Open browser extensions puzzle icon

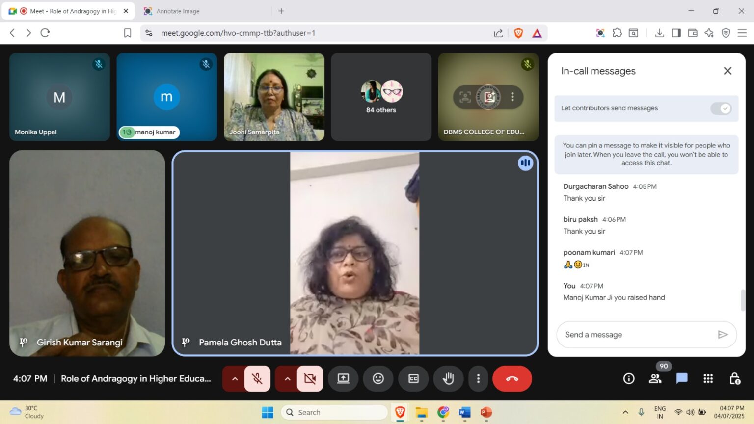pos(617,33)
